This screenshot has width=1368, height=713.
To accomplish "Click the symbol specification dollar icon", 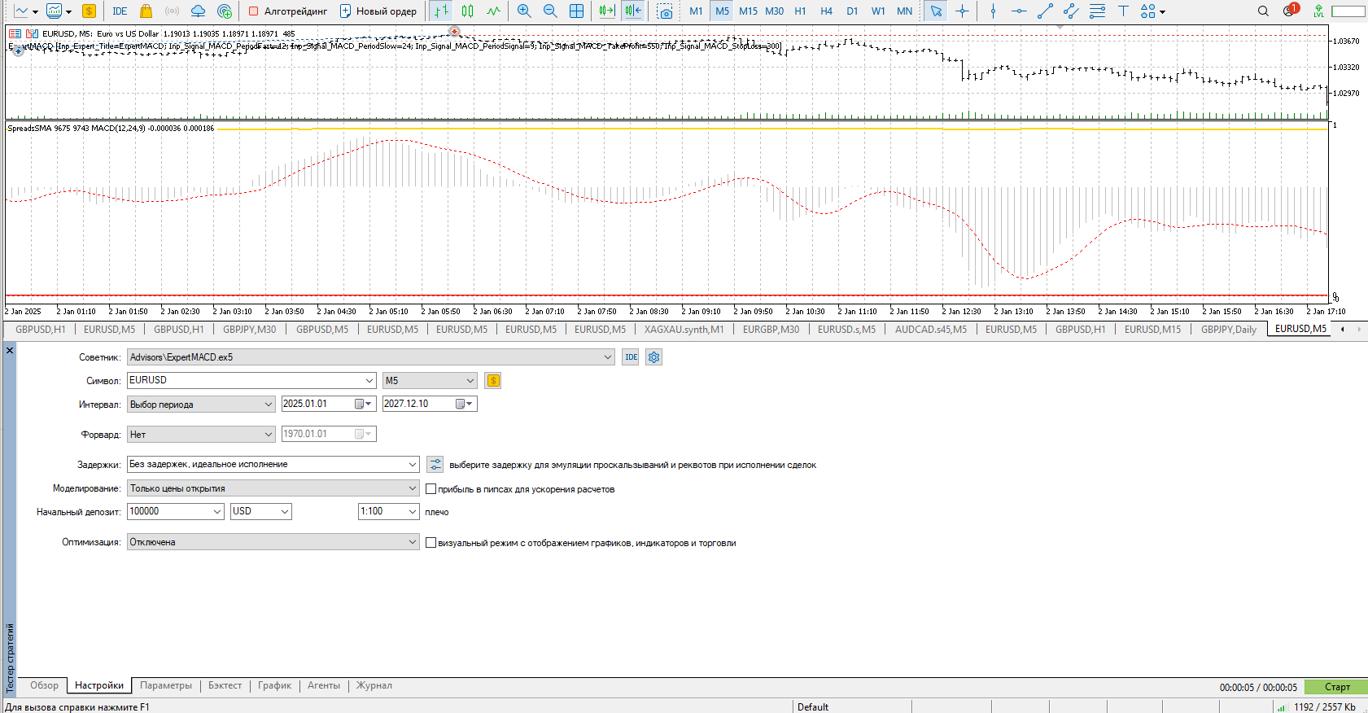I will click(493, 380).
